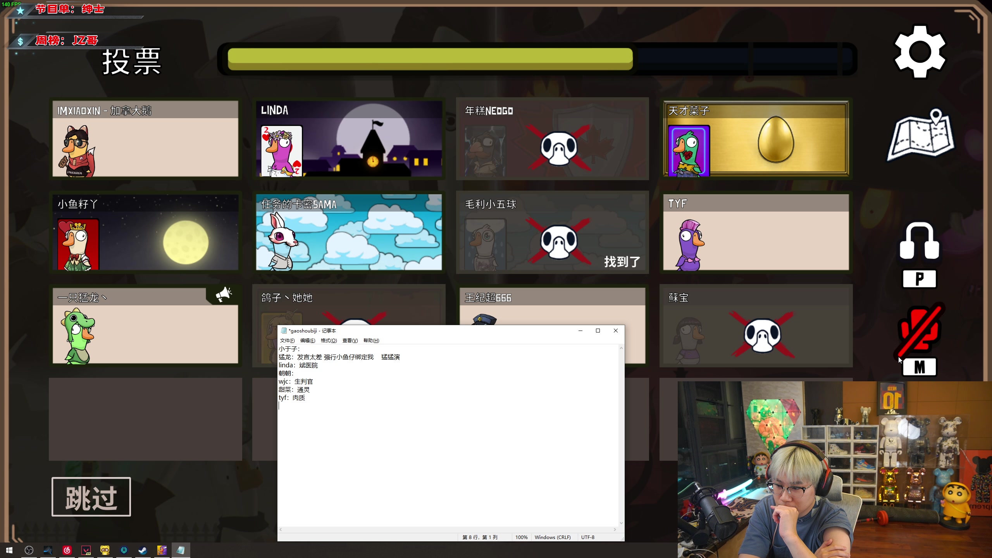Image resolution: width=992 pixels, height=558 pixels.
Task: Open Steam from the taskbar
Action: pyautogui.click(x=143, y=550)
